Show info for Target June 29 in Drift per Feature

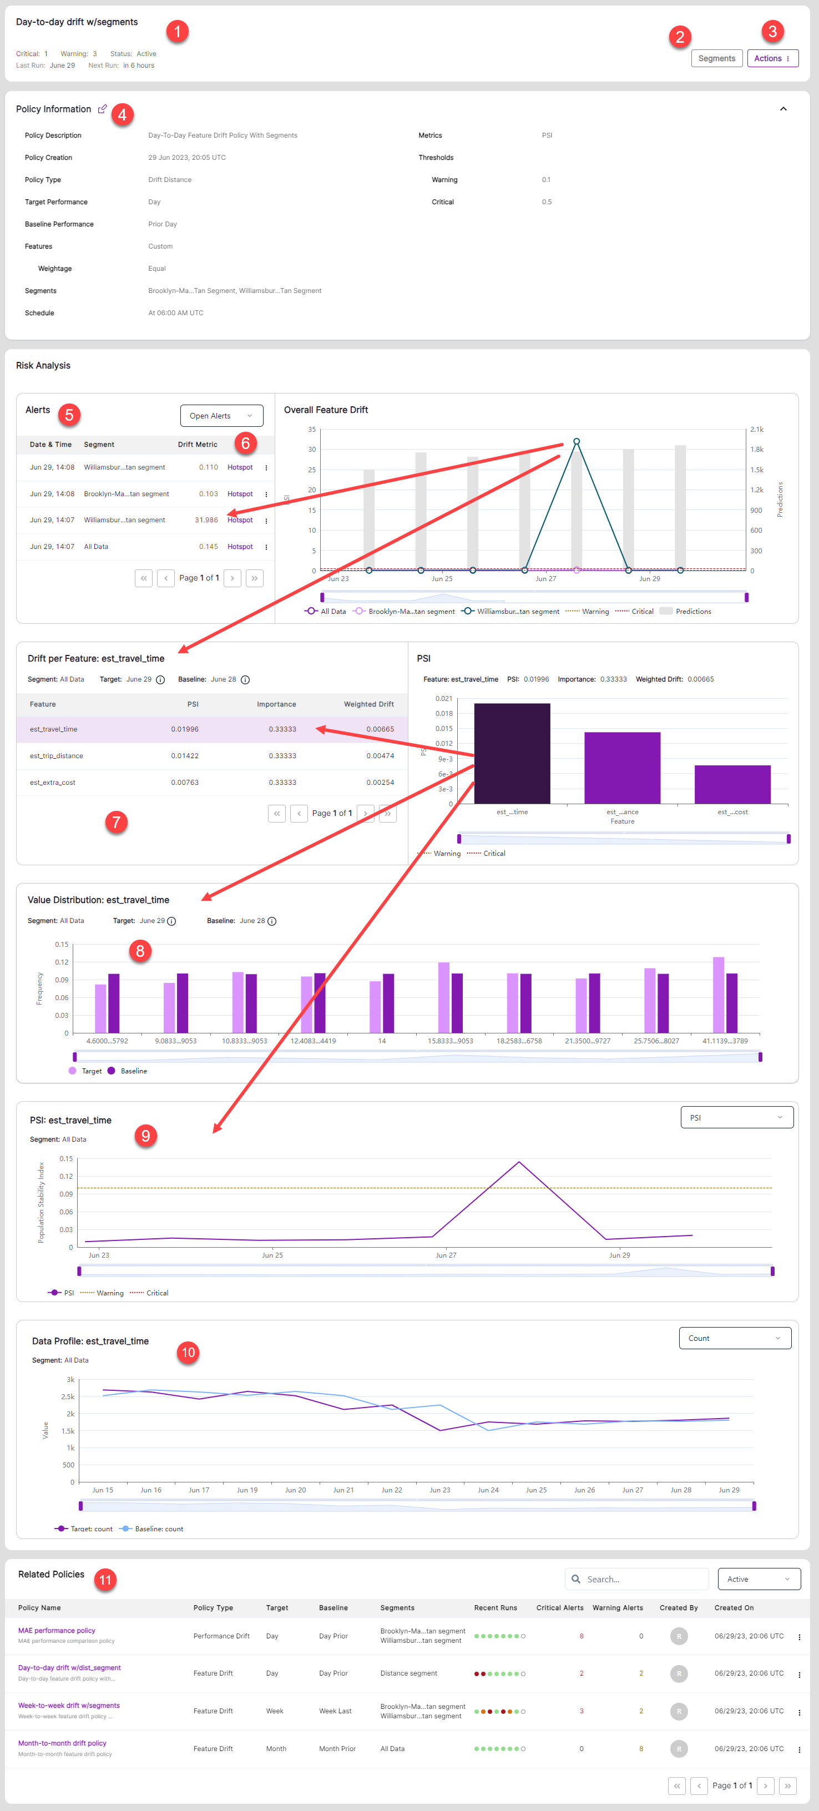pyautogui.click(x=160, y=680)
